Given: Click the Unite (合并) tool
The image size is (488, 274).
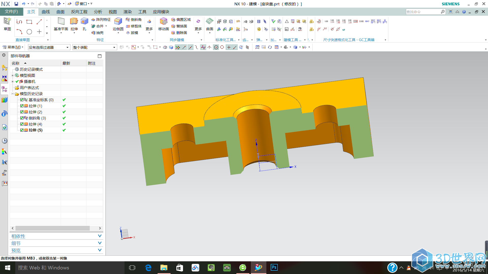Looking at the screenshot, I should [x=98, y=26].
